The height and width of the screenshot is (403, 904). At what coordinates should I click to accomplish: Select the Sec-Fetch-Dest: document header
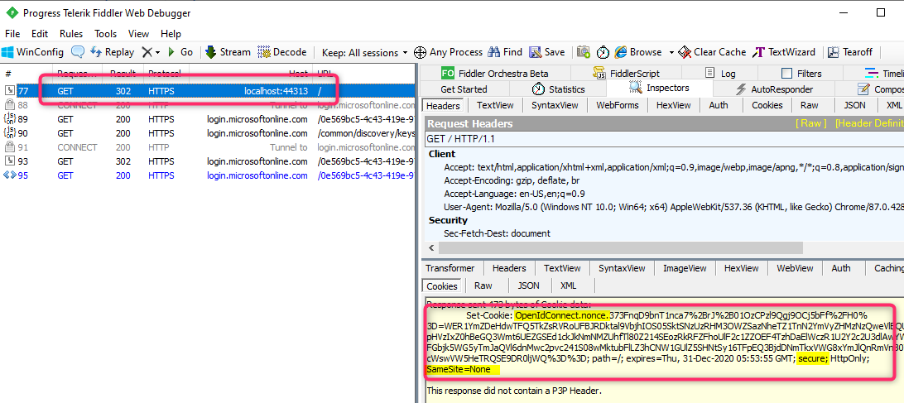pos(497,233)
